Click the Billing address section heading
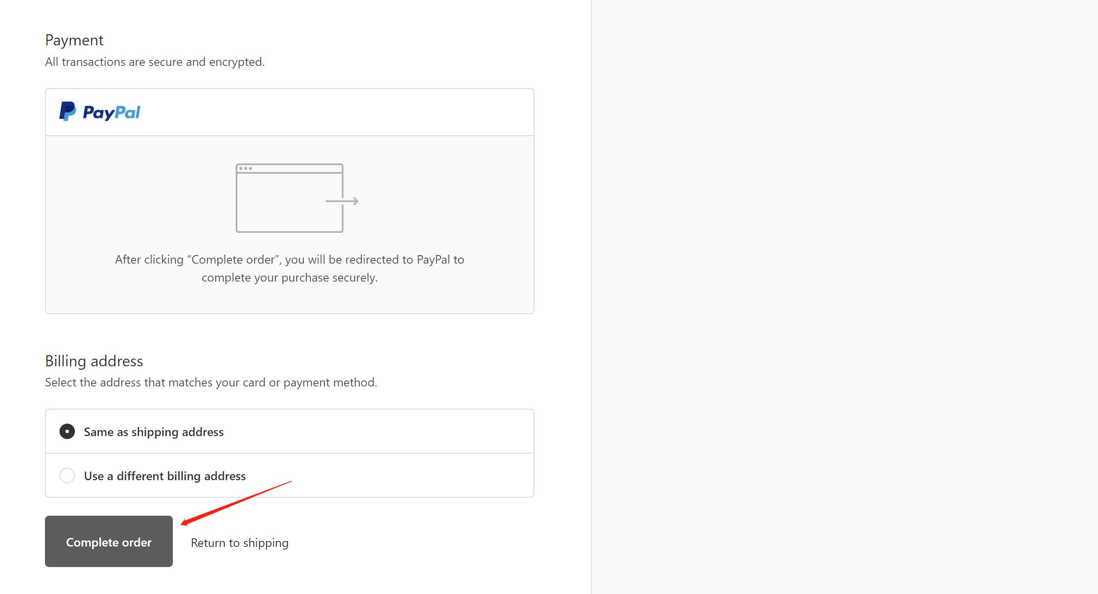The height and width of the screenshot is (594, 1098). click(x=94, y=361)
